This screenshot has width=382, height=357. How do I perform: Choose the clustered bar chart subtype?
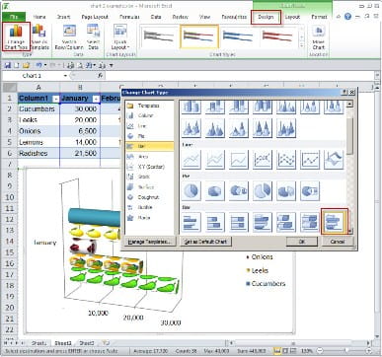click(191, 222)
